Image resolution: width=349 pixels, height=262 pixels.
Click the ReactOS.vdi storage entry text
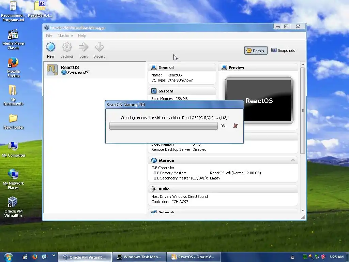pos(235,173)
